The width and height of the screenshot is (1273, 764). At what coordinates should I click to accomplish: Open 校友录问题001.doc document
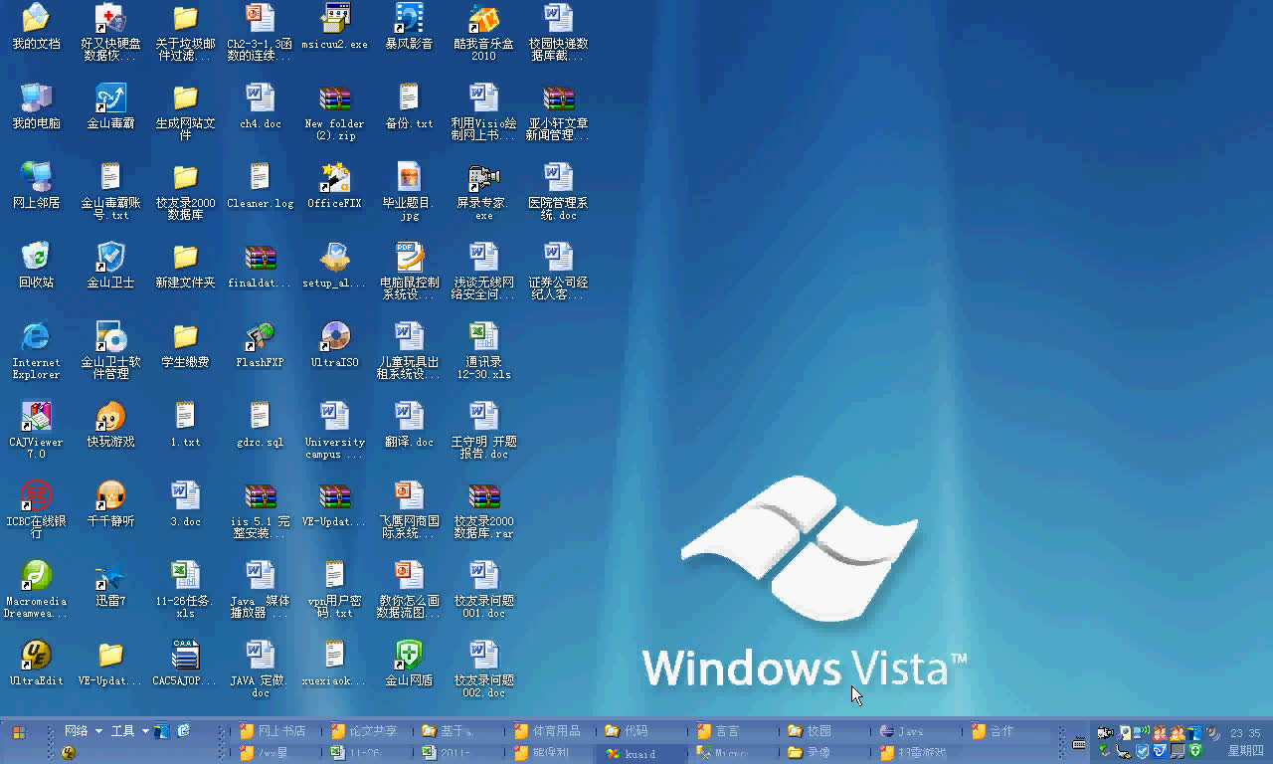483,590
